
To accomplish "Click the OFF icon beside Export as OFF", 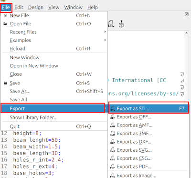I will pyautogui.click(x=113, y=117).
